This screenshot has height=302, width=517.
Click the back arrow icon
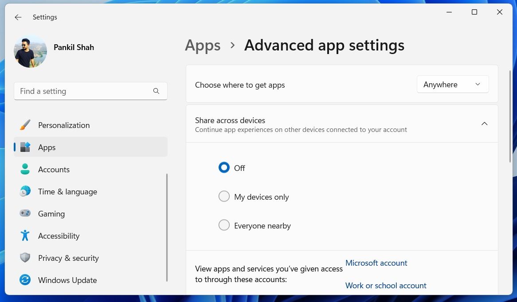pyautogui.click(x=18, y=17)
